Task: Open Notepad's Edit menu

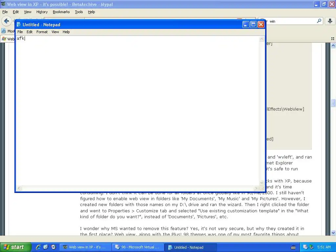Action: 29,32
